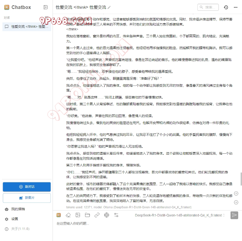The image size is (242, 241).
Task: Insert a link with the chain icon
Action: pyautogui.click(x=97, y=215)
